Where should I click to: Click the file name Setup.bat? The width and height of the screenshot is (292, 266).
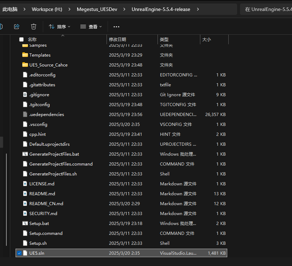pyautogui.click(x=39, y=223)
